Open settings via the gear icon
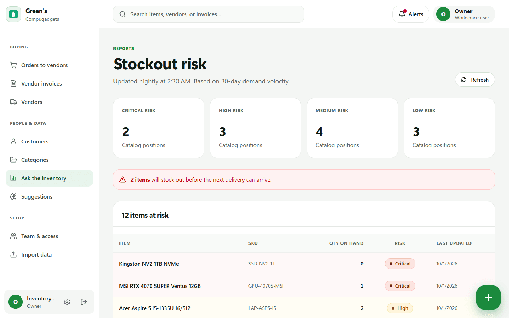The image size is (509, 318). [67, 302]
